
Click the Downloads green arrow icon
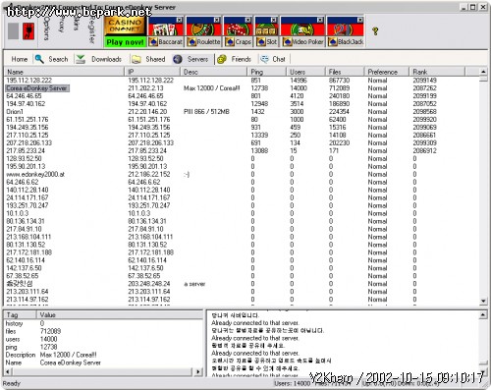click(x=81, y=59)
